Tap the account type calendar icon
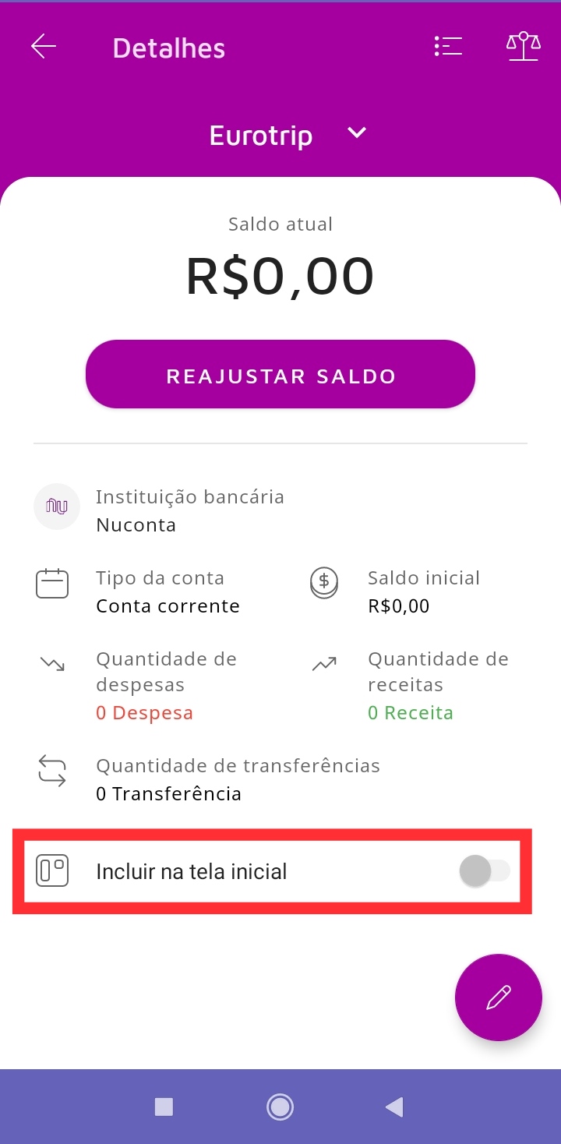Screen dimensions: 561x1144 52,584
